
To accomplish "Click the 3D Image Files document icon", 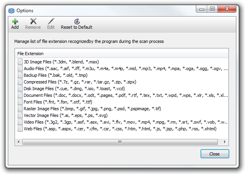I will [x=20, y=62].
